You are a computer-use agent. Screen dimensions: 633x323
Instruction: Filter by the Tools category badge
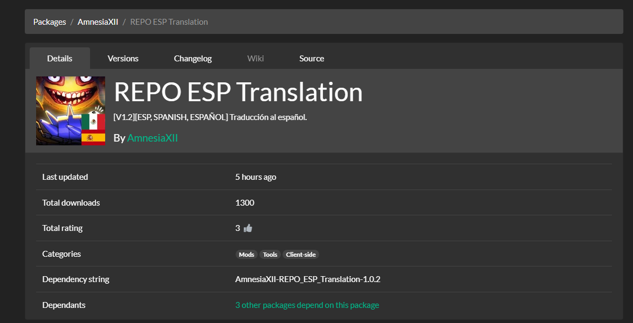point(270,255)
